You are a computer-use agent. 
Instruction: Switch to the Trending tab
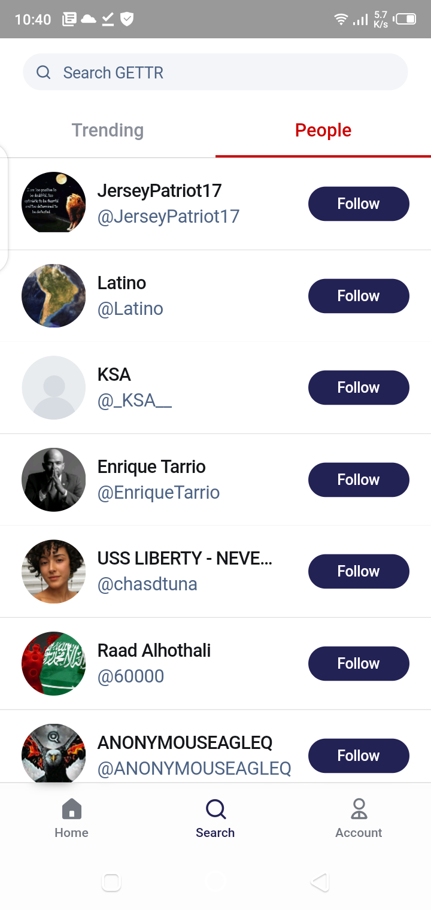point(108,131)
